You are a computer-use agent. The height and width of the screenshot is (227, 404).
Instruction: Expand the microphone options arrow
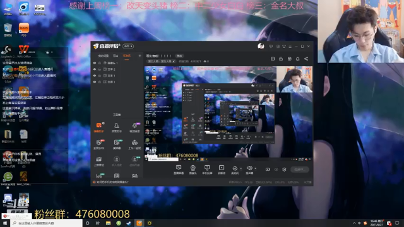coord(241,169)
